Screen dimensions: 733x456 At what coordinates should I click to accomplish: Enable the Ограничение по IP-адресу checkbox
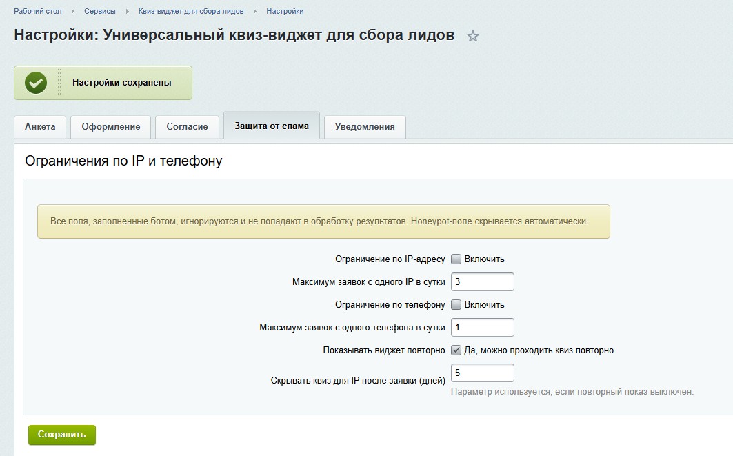(456, 259)
